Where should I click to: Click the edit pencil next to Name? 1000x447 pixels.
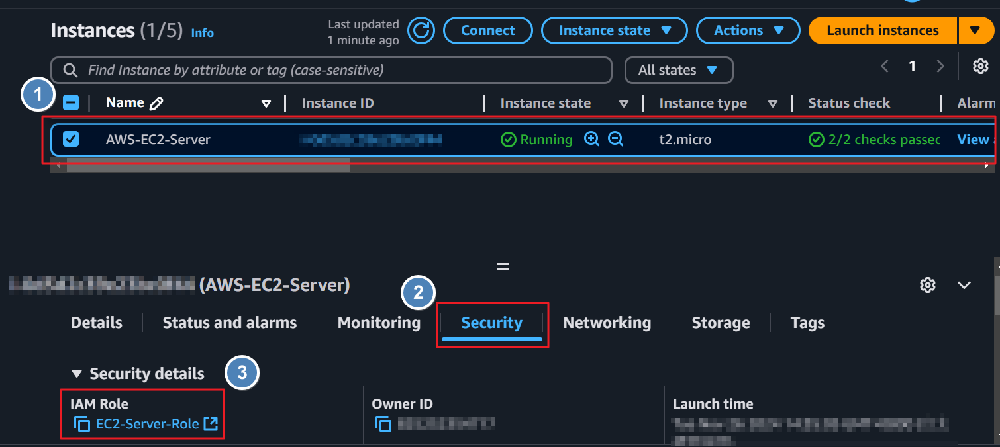[x=156, y=103]
